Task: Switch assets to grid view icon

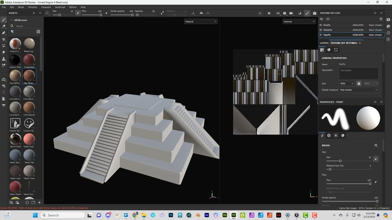Action: (x=38, y=31)
